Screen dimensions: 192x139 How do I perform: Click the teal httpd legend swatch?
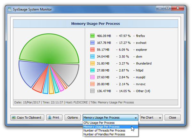92,70
